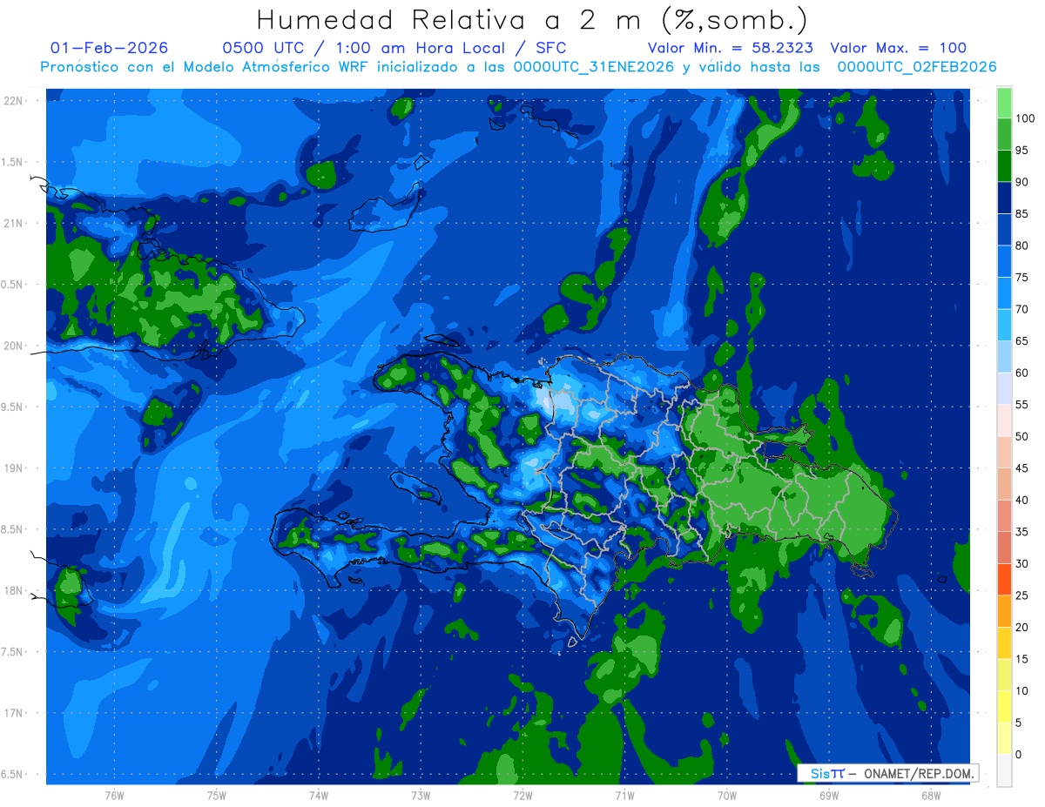Click the "0000UTC_31ENE2026" initialization time
Image resolution: width=1045 pixels, height=807 pixels.
[x=594, y=67]
